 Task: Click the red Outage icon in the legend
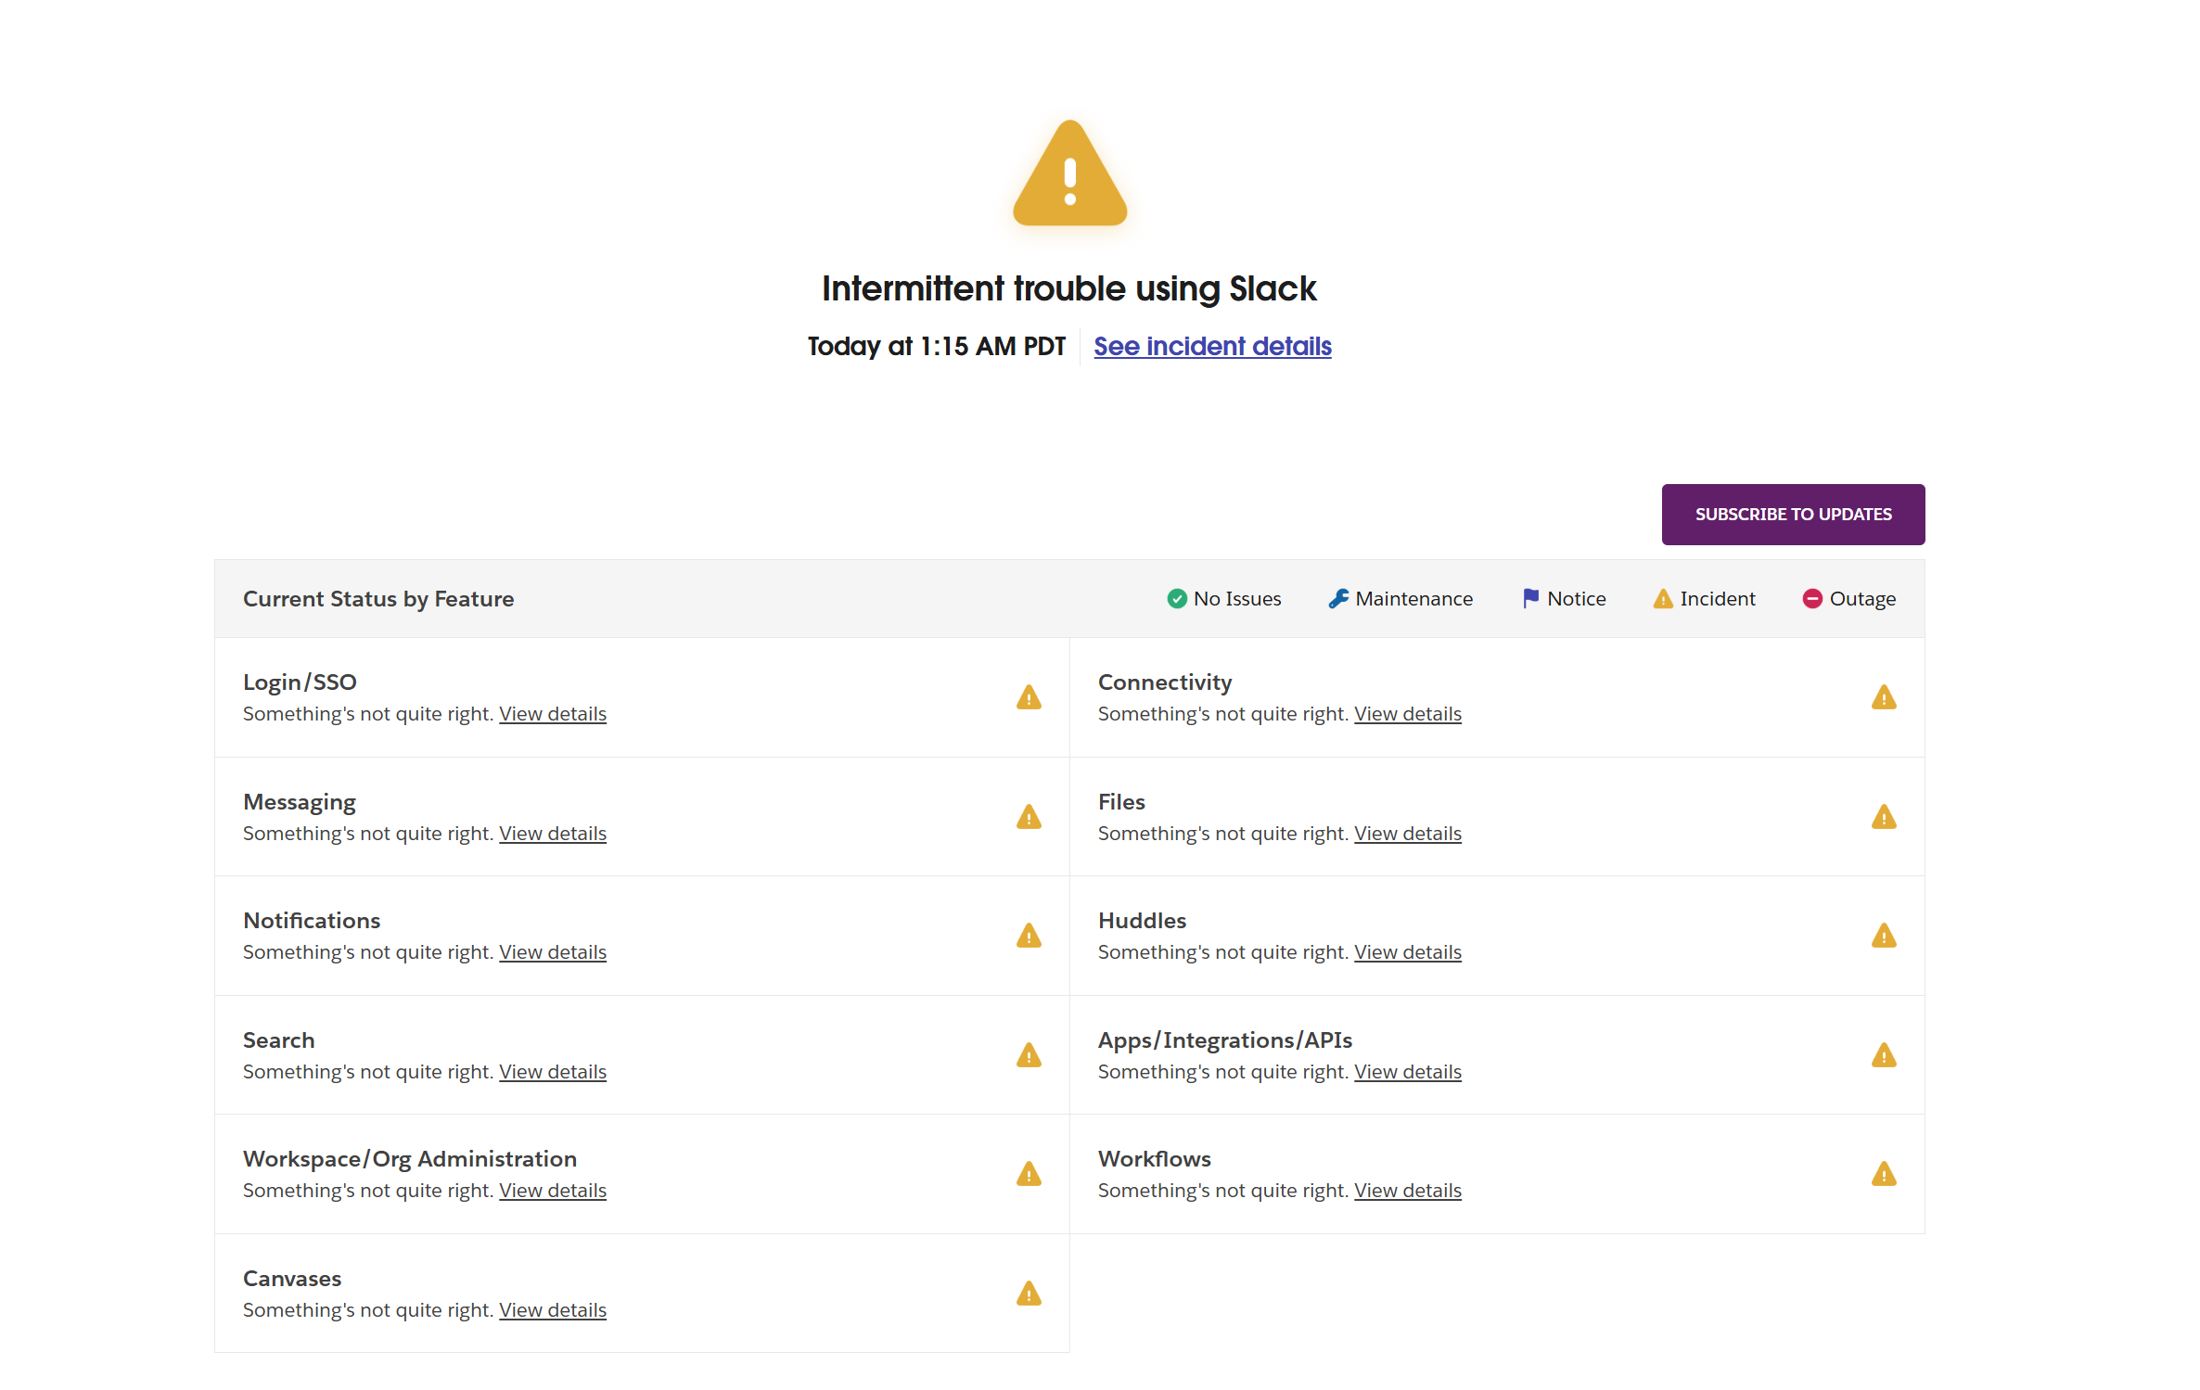[1813, 598]
